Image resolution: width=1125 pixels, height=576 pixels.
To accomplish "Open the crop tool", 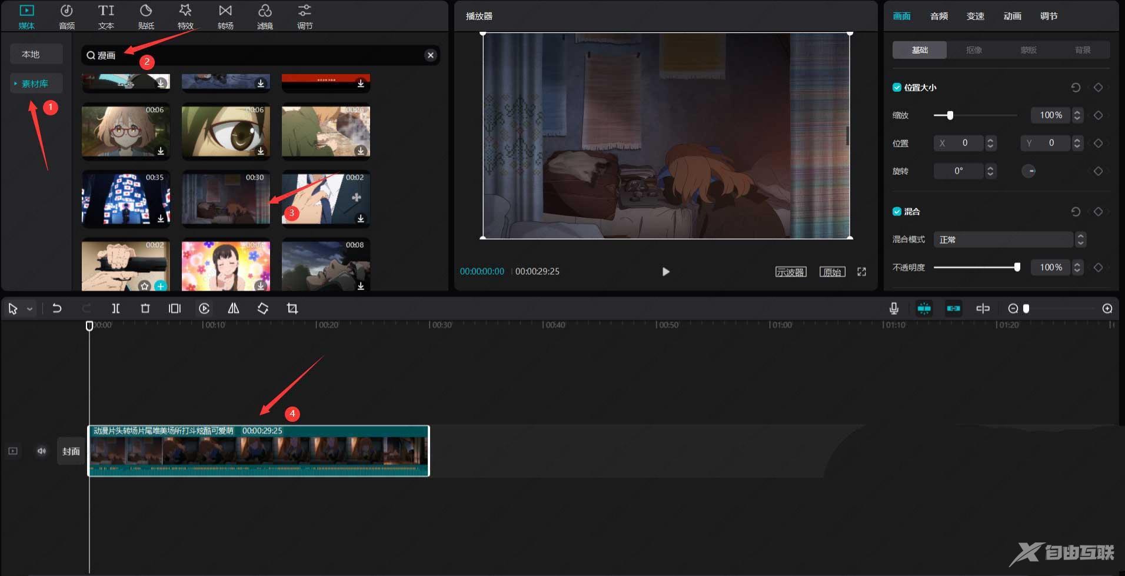I will [292, 308].
